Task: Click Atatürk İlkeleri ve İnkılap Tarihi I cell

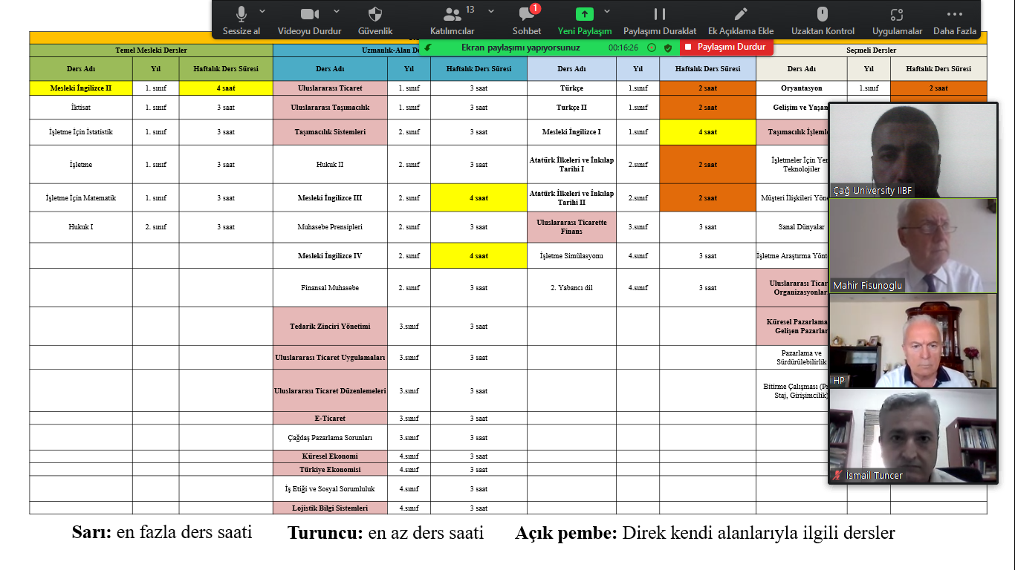Action: tap(571, 165)
